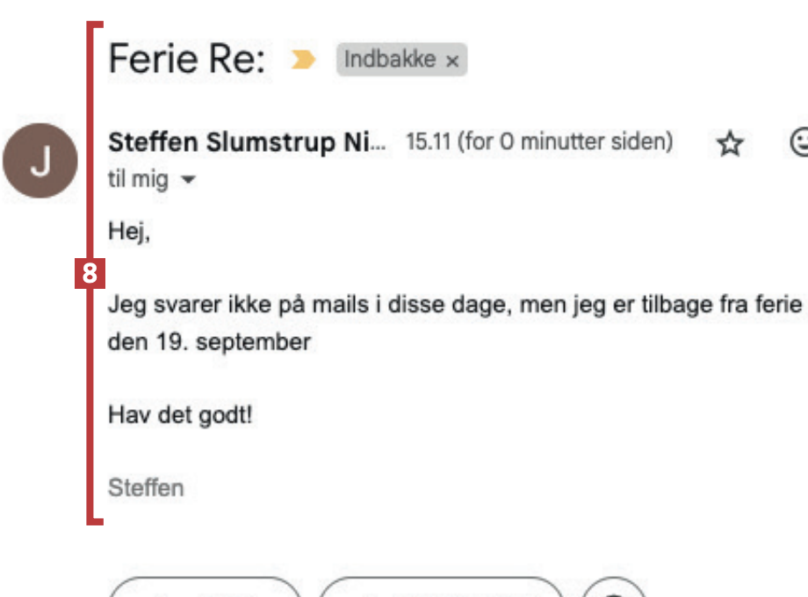Click sender name Steffen Slumstrup

pyautogui.click(x=246, y=142)
